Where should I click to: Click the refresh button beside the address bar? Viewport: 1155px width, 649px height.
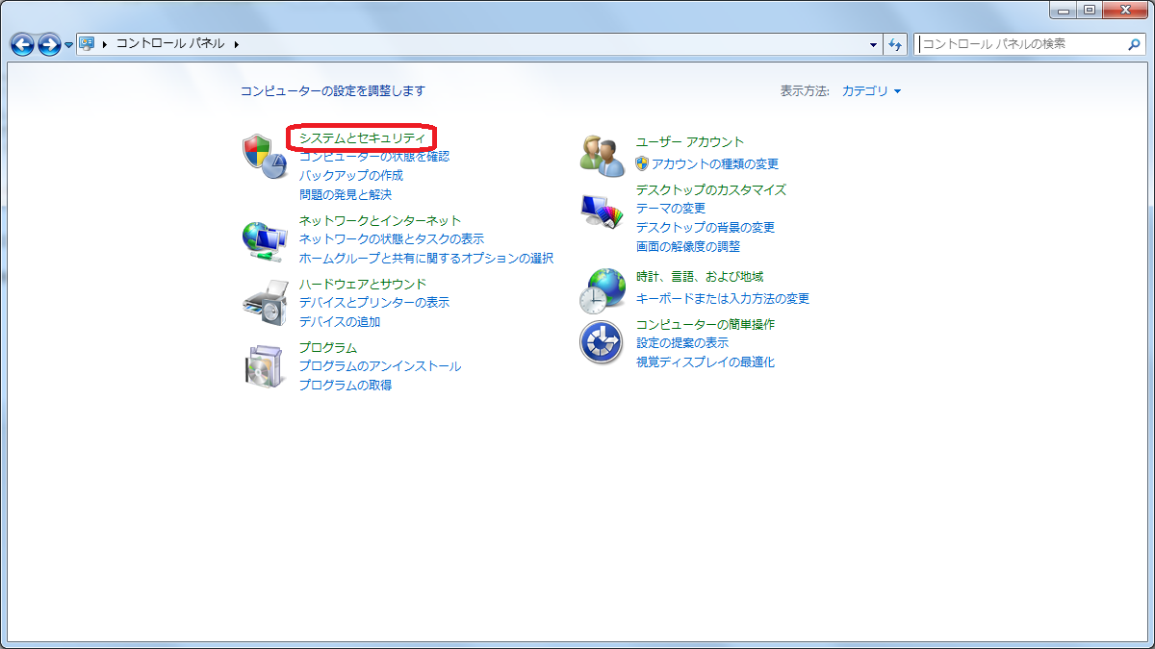896,44
